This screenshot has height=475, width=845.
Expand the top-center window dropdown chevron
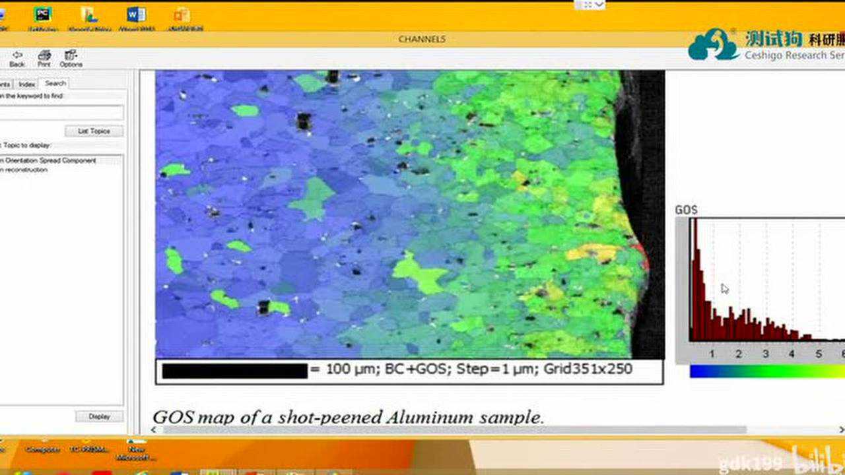click(599, 5)
